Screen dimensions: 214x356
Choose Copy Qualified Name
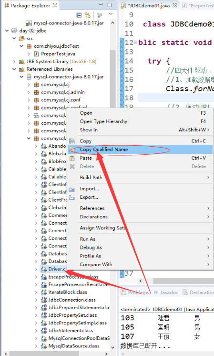click(x=141, y=150)
